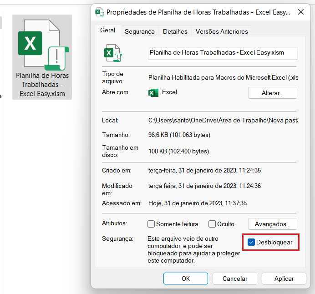315x294 pixels.
Task: Click the file type icon beside the filename field
Action: click(x=112, y=53)
